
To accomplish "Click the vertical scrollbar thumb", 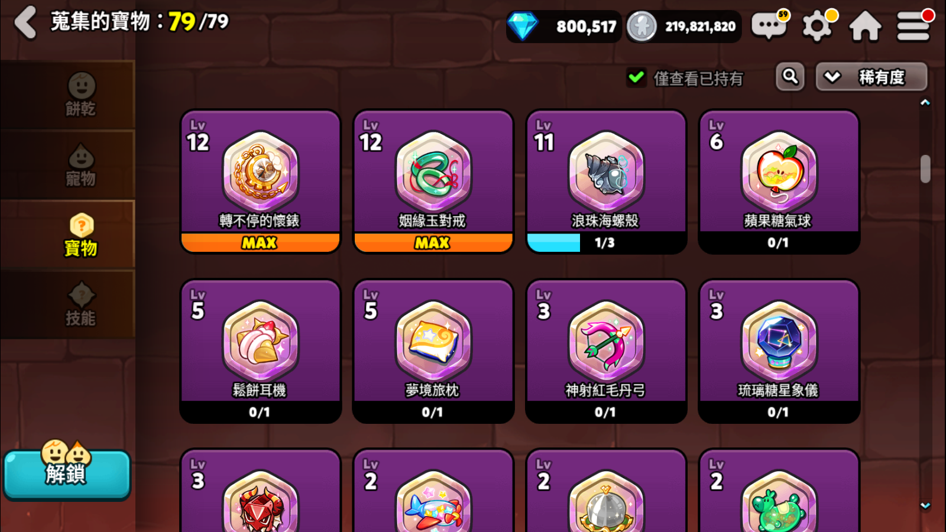I will tap(925, 169).
